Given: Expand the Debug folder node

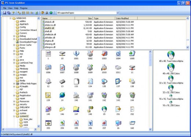Looking at the screenshot, I should pyautogui.click(x=14, y=36).
